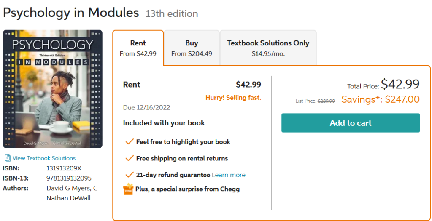Open Textbook Solutions Only tab

(x=268, y=48)
